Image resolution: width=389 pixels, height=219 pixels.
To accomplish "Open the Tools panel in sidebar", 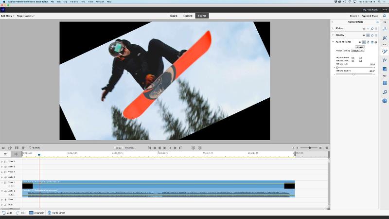I will tap(385, 37).
